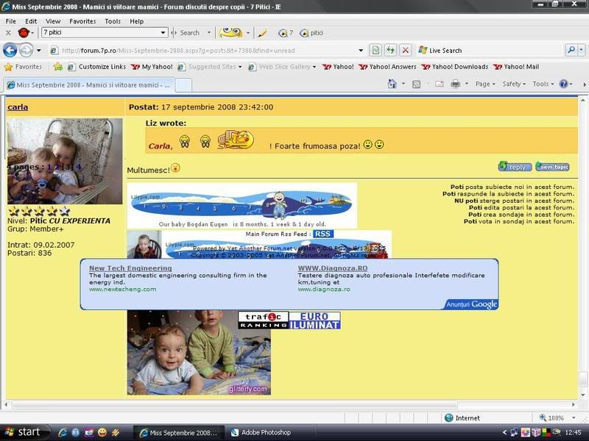Open the Favorites menu in menu bar
The image size is (589, 441).
[x=82, y=21]
